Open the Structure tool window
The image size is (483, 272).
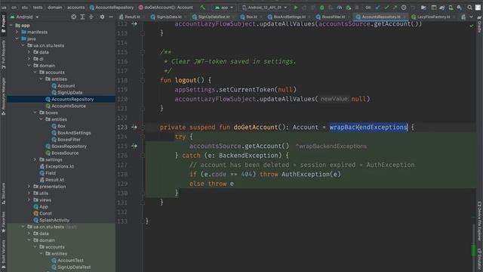[3, 193]
